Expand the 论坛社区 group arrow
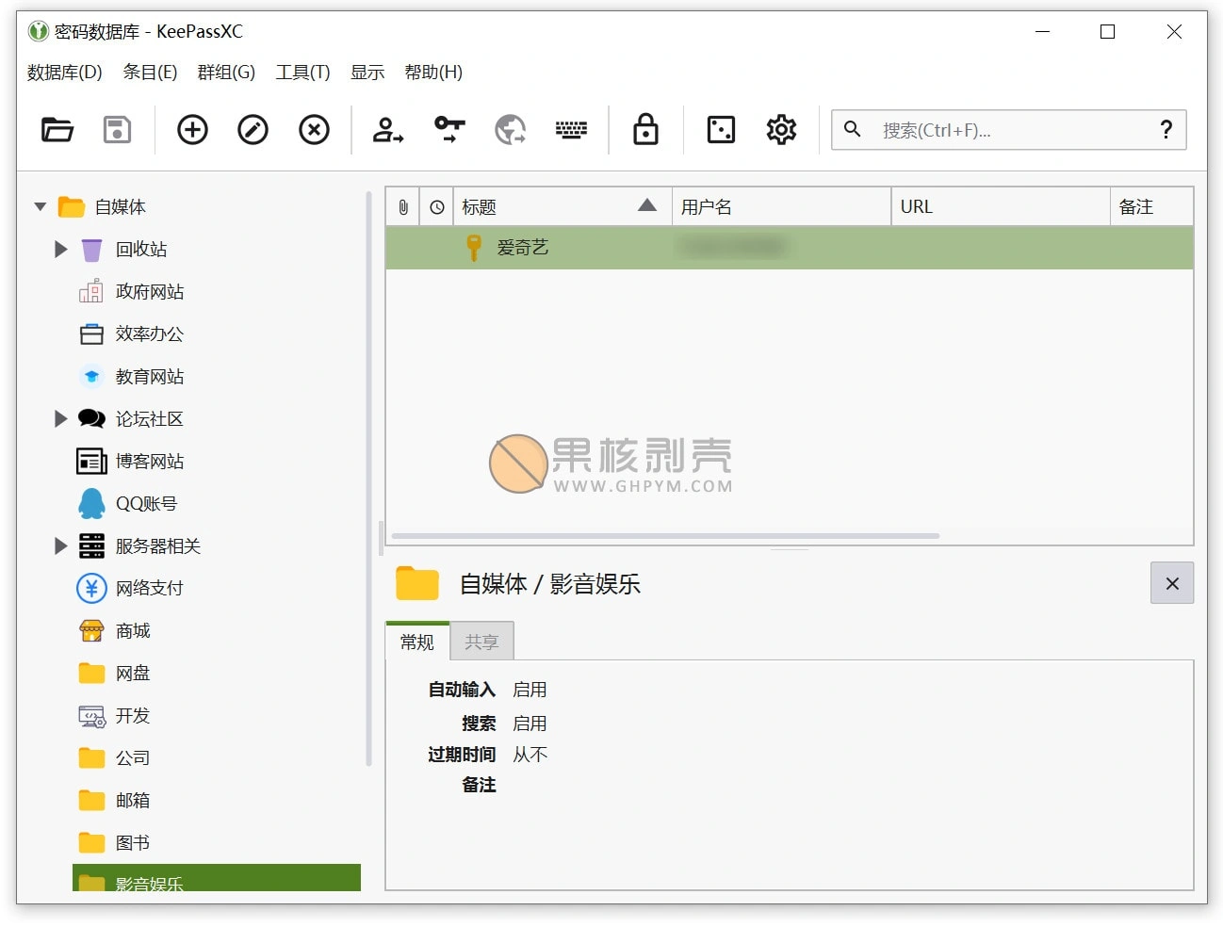Image resolution: width=1223 pixels, height=927 pixels. point(61,419)
